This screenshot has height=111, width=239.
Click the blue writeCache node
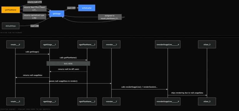point(87,8)
